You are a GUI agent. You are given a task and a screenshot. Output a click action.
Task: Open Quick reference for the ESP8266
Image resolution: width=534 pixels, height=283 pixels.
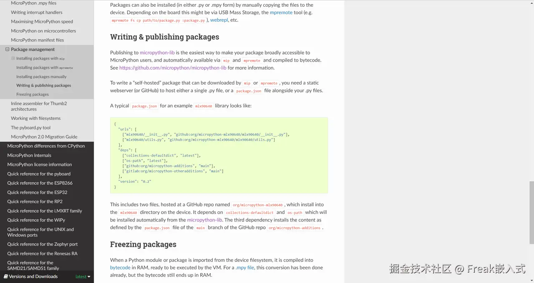40,183
